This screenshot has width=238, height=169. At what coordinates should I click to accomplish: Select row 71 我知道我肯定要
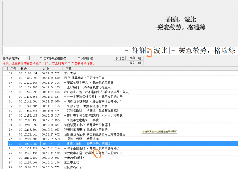[123, 135]
